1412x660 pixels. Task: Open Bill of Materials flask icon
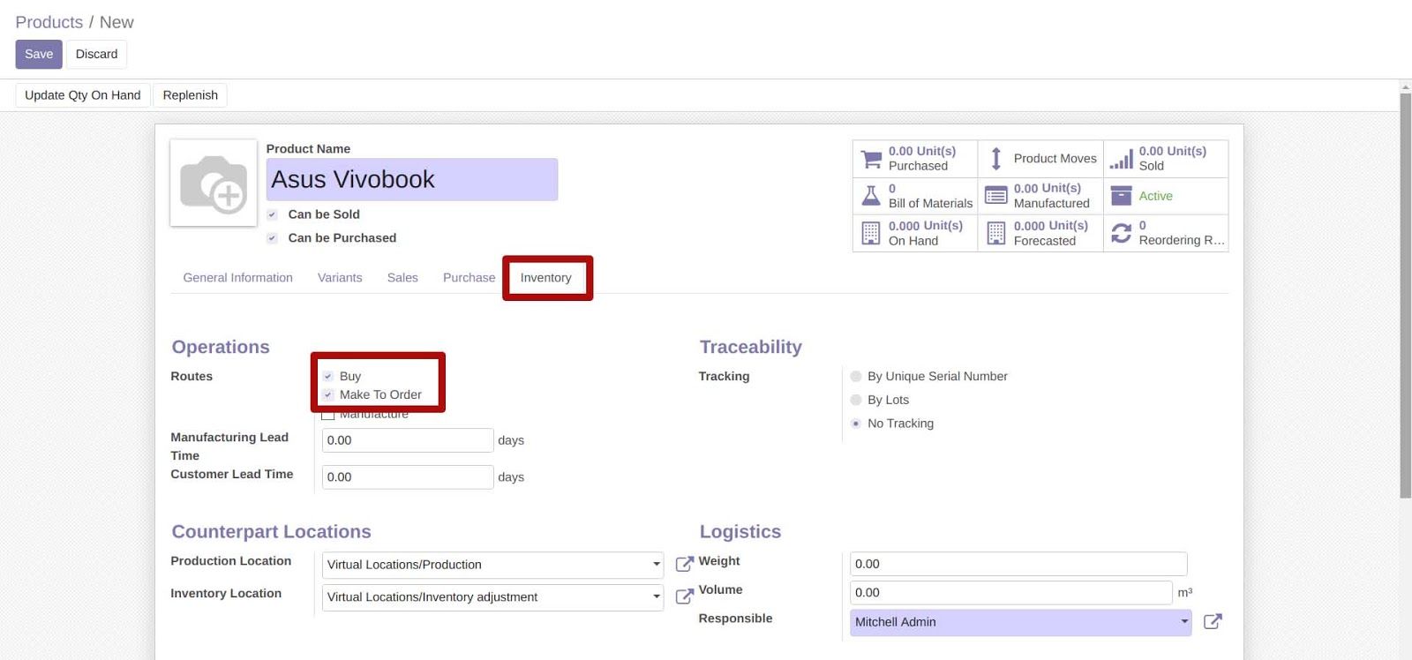871,196
